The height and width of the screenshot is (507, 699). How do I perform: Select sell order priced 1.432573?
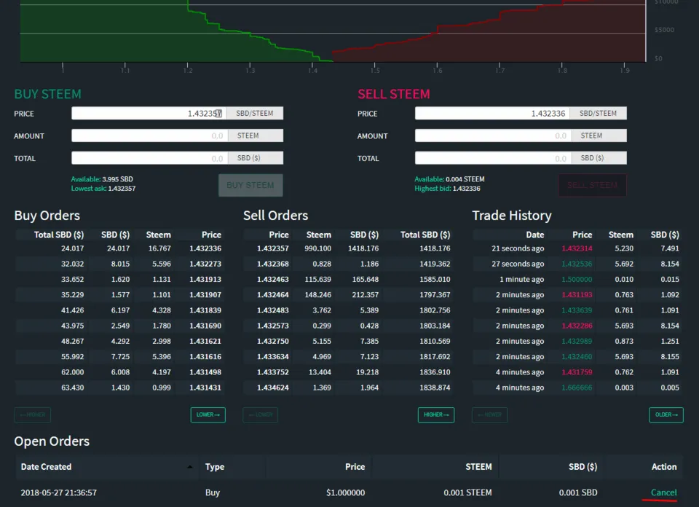coord(349,326)
